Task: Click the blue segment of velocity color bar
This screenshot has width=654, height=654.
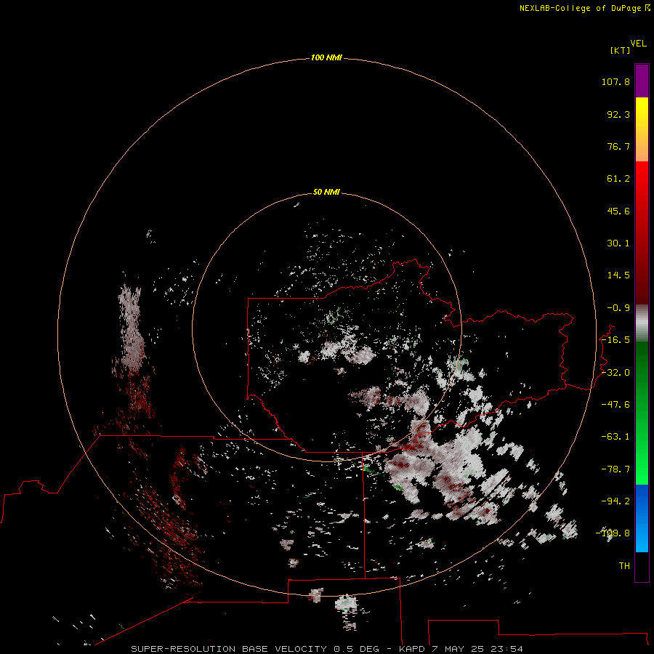Action: [642, 518]
